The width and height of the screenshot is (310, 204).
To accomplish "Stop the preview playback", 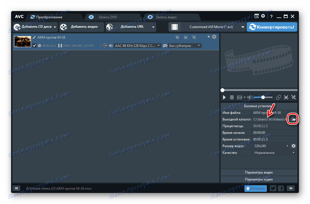I will (232, 97).
